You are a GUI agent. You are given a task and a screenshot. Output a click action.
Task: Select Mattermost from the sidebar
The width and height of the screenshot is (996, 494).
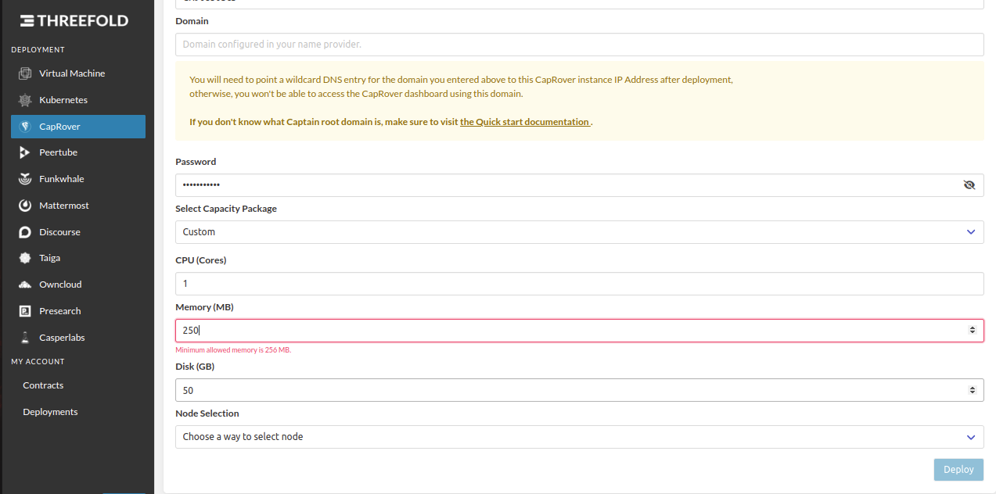pos(63,205)
